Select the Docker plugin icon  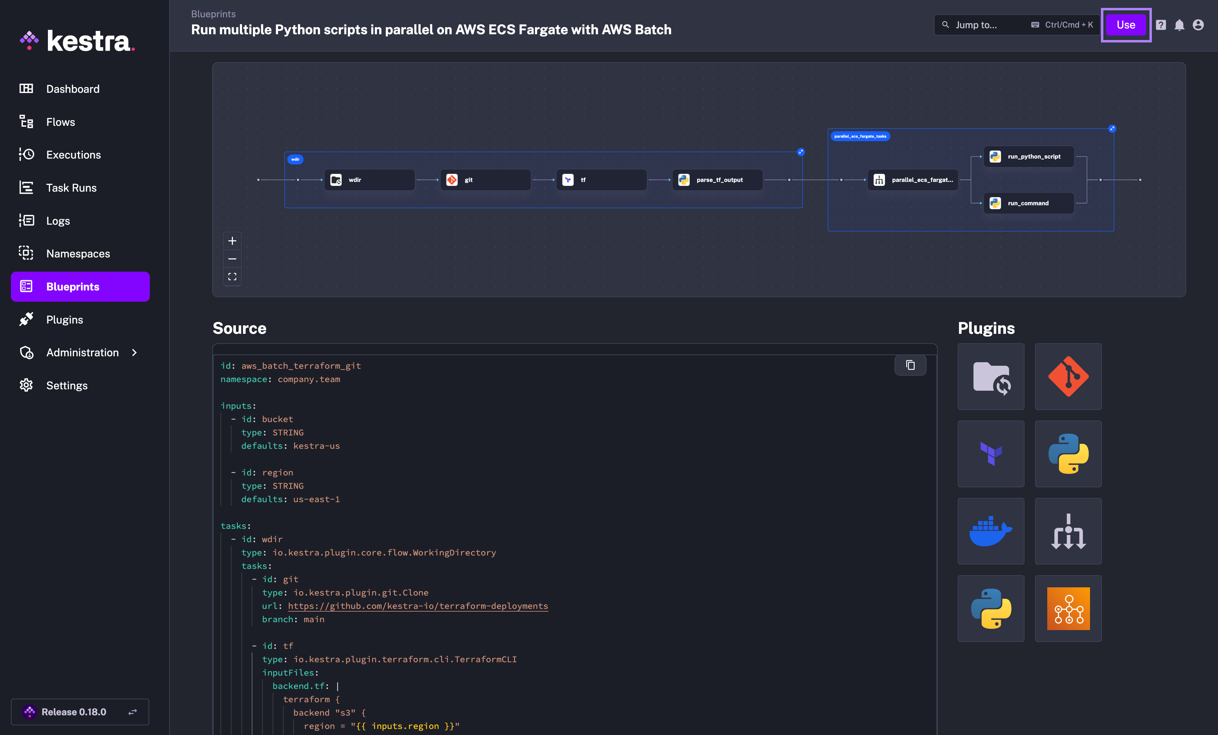(991, 531)
